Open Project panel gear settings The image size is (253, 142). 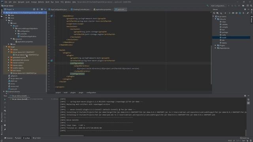coord(42,9)
